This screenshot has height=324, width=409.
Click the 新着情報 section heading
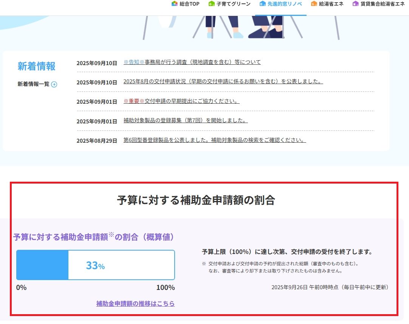point(36,66)
